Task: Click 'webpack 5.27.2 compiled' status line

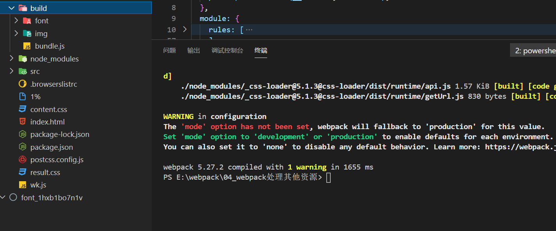Action: pyautogui.click(x=268, y=167)
